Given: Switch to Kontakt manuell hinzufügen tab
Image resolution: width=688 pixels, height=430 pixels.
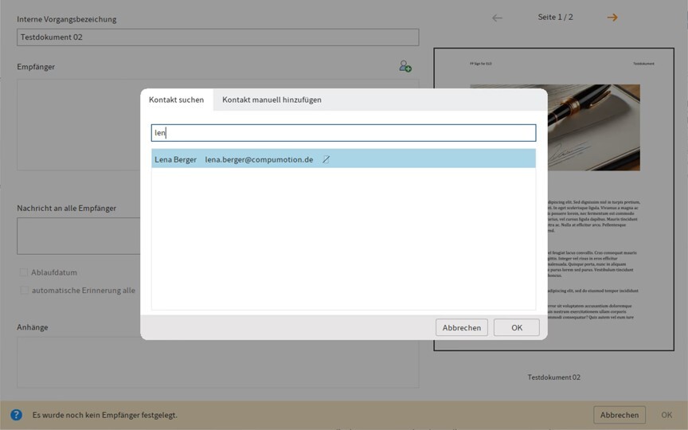Looking at the screenshot, I should tap(272, 100).
